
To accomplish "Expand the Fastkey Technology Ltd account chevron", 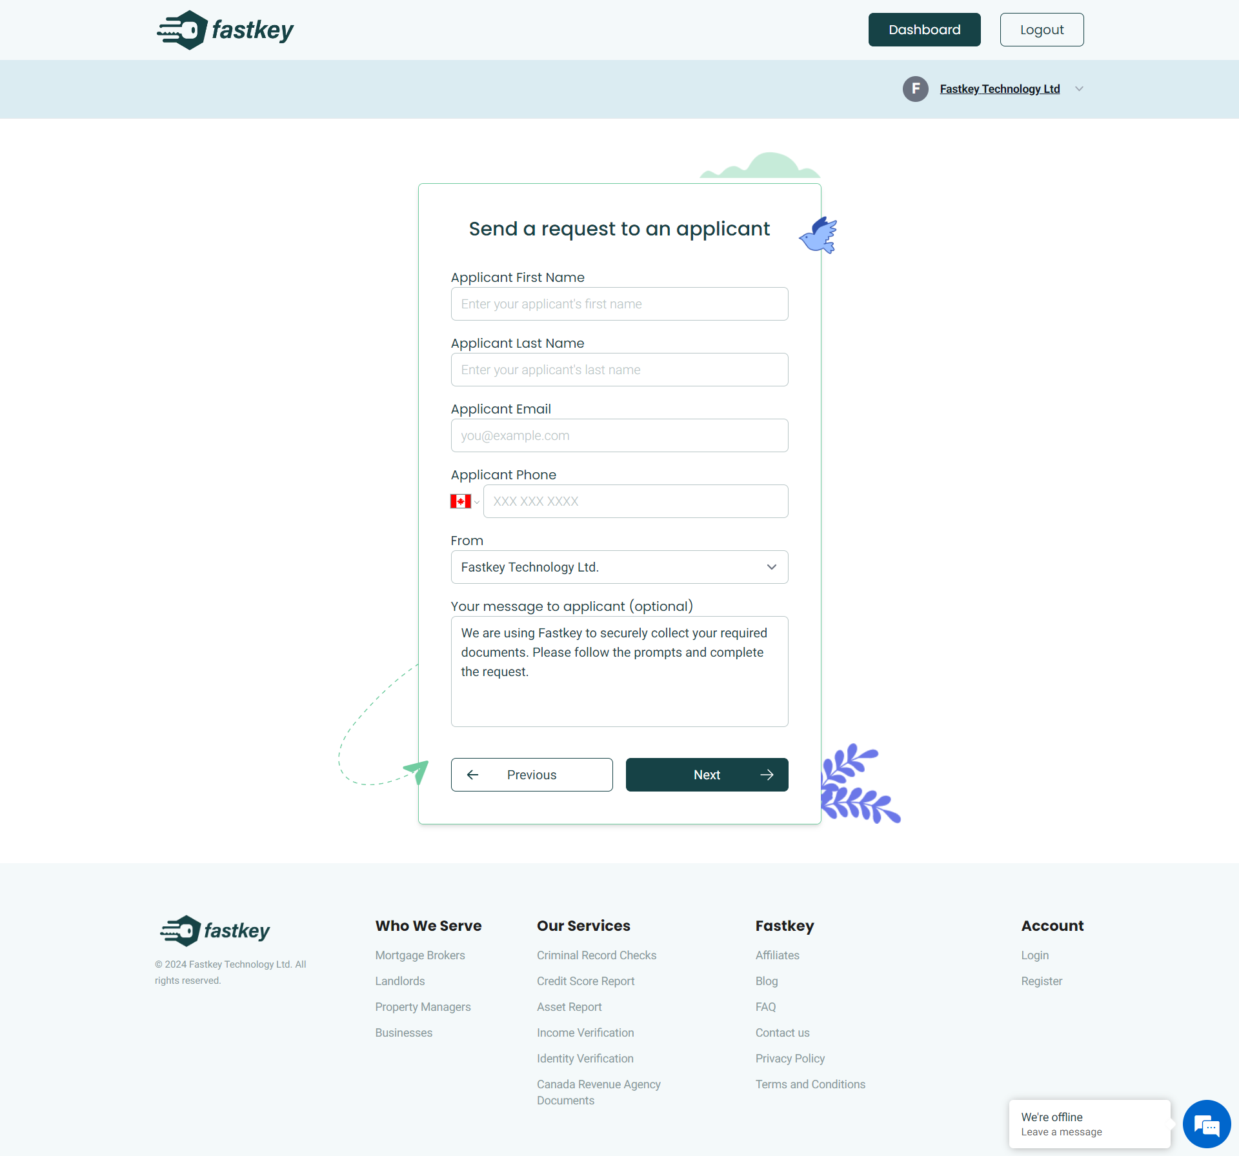I will (1079, 89).
